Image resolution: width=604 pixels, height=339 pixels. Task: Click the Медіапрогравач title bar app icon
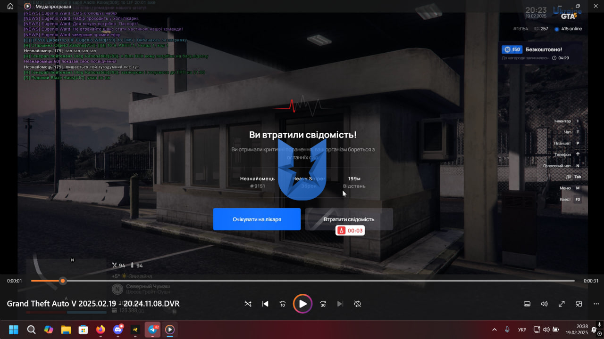27,6
